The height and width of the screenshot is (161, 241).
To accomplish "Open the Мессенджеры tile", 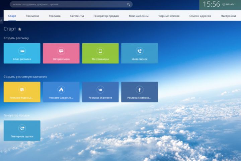I will [x=100, y=53].
